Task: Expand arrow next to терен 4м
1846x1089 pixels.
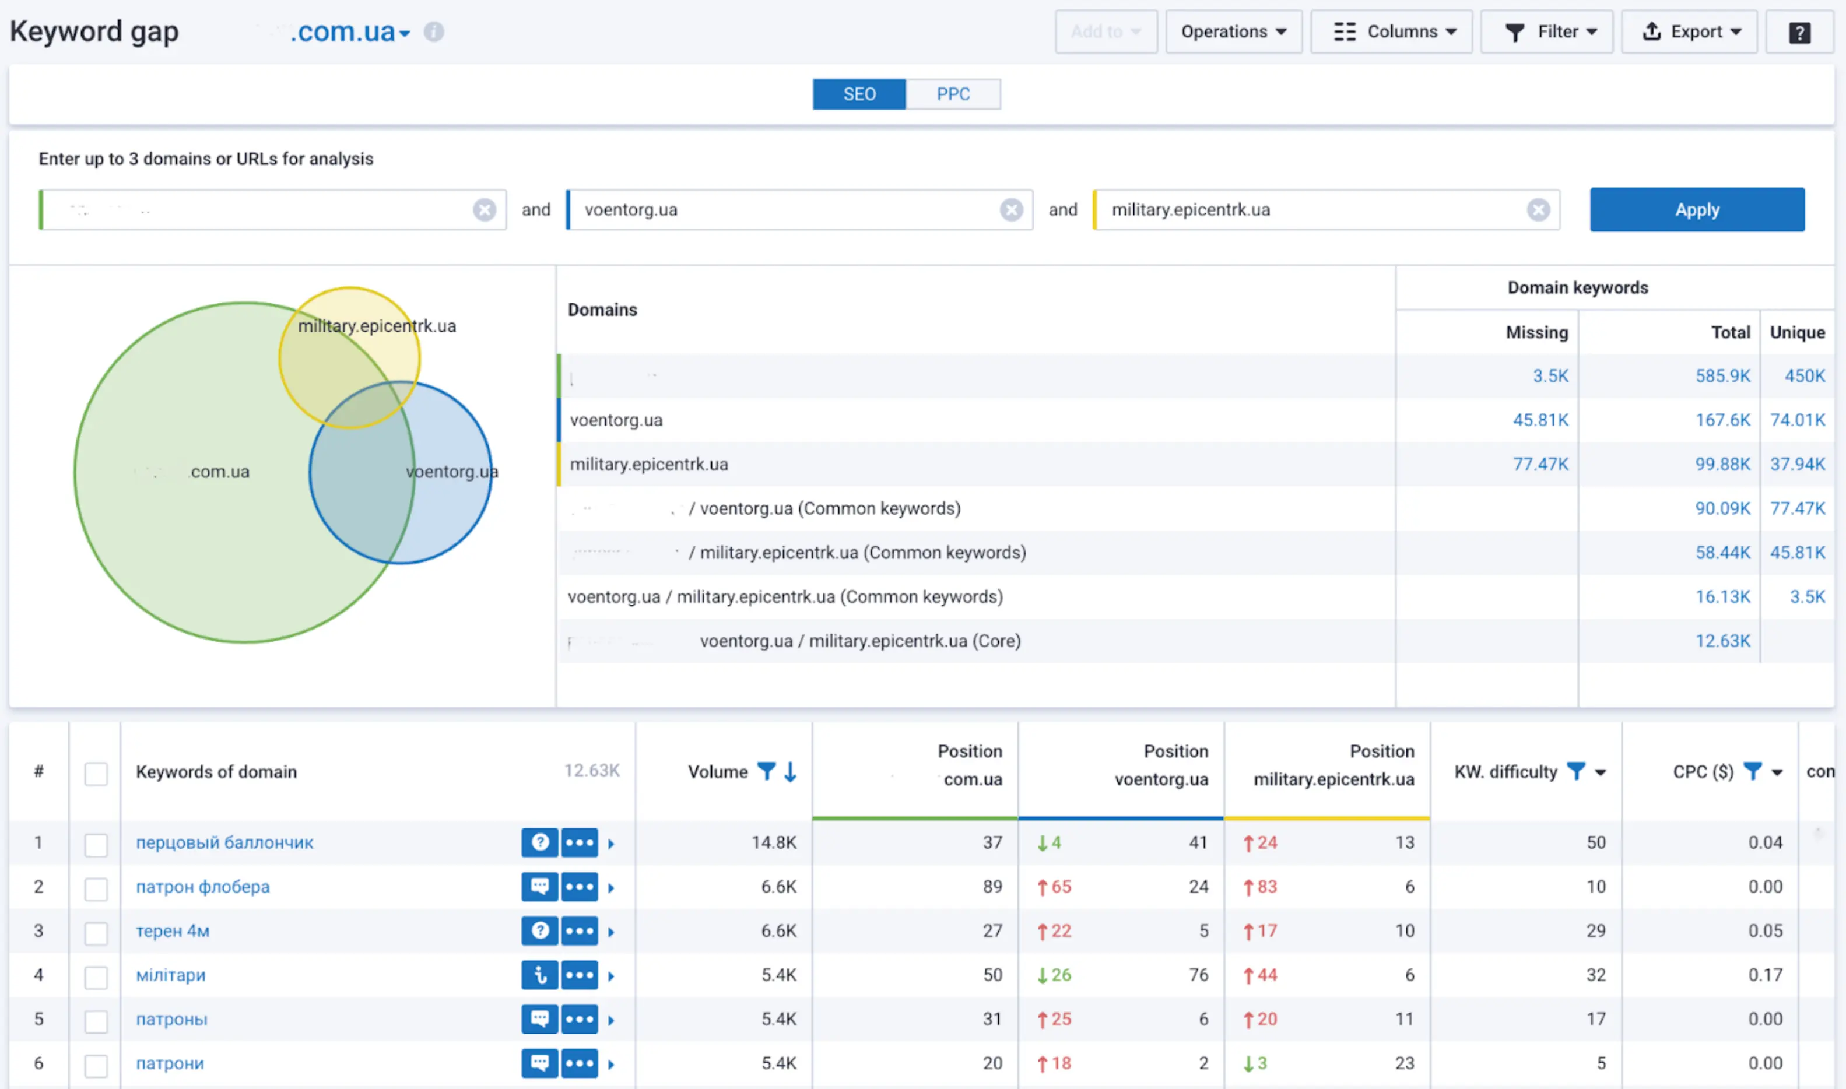Action: [611, 932]
